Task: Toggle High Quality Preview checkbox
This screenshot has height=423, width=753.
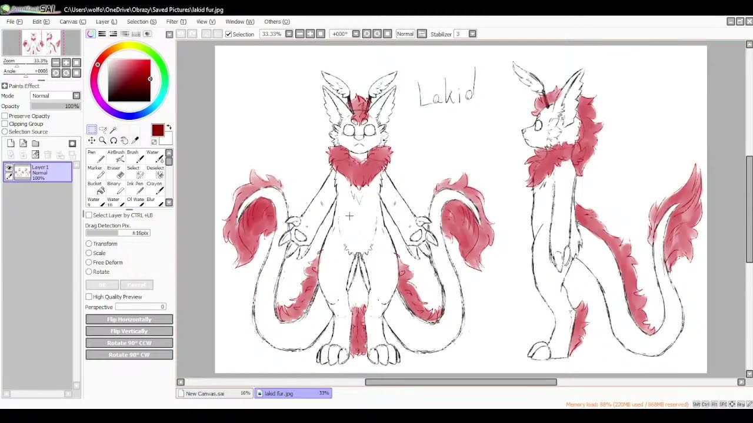Action: pyautogui.click(x=89, y=297)
